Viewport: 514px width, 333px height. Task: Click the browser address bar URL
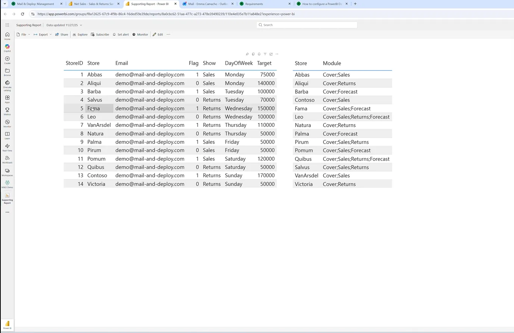click(166, 14)
